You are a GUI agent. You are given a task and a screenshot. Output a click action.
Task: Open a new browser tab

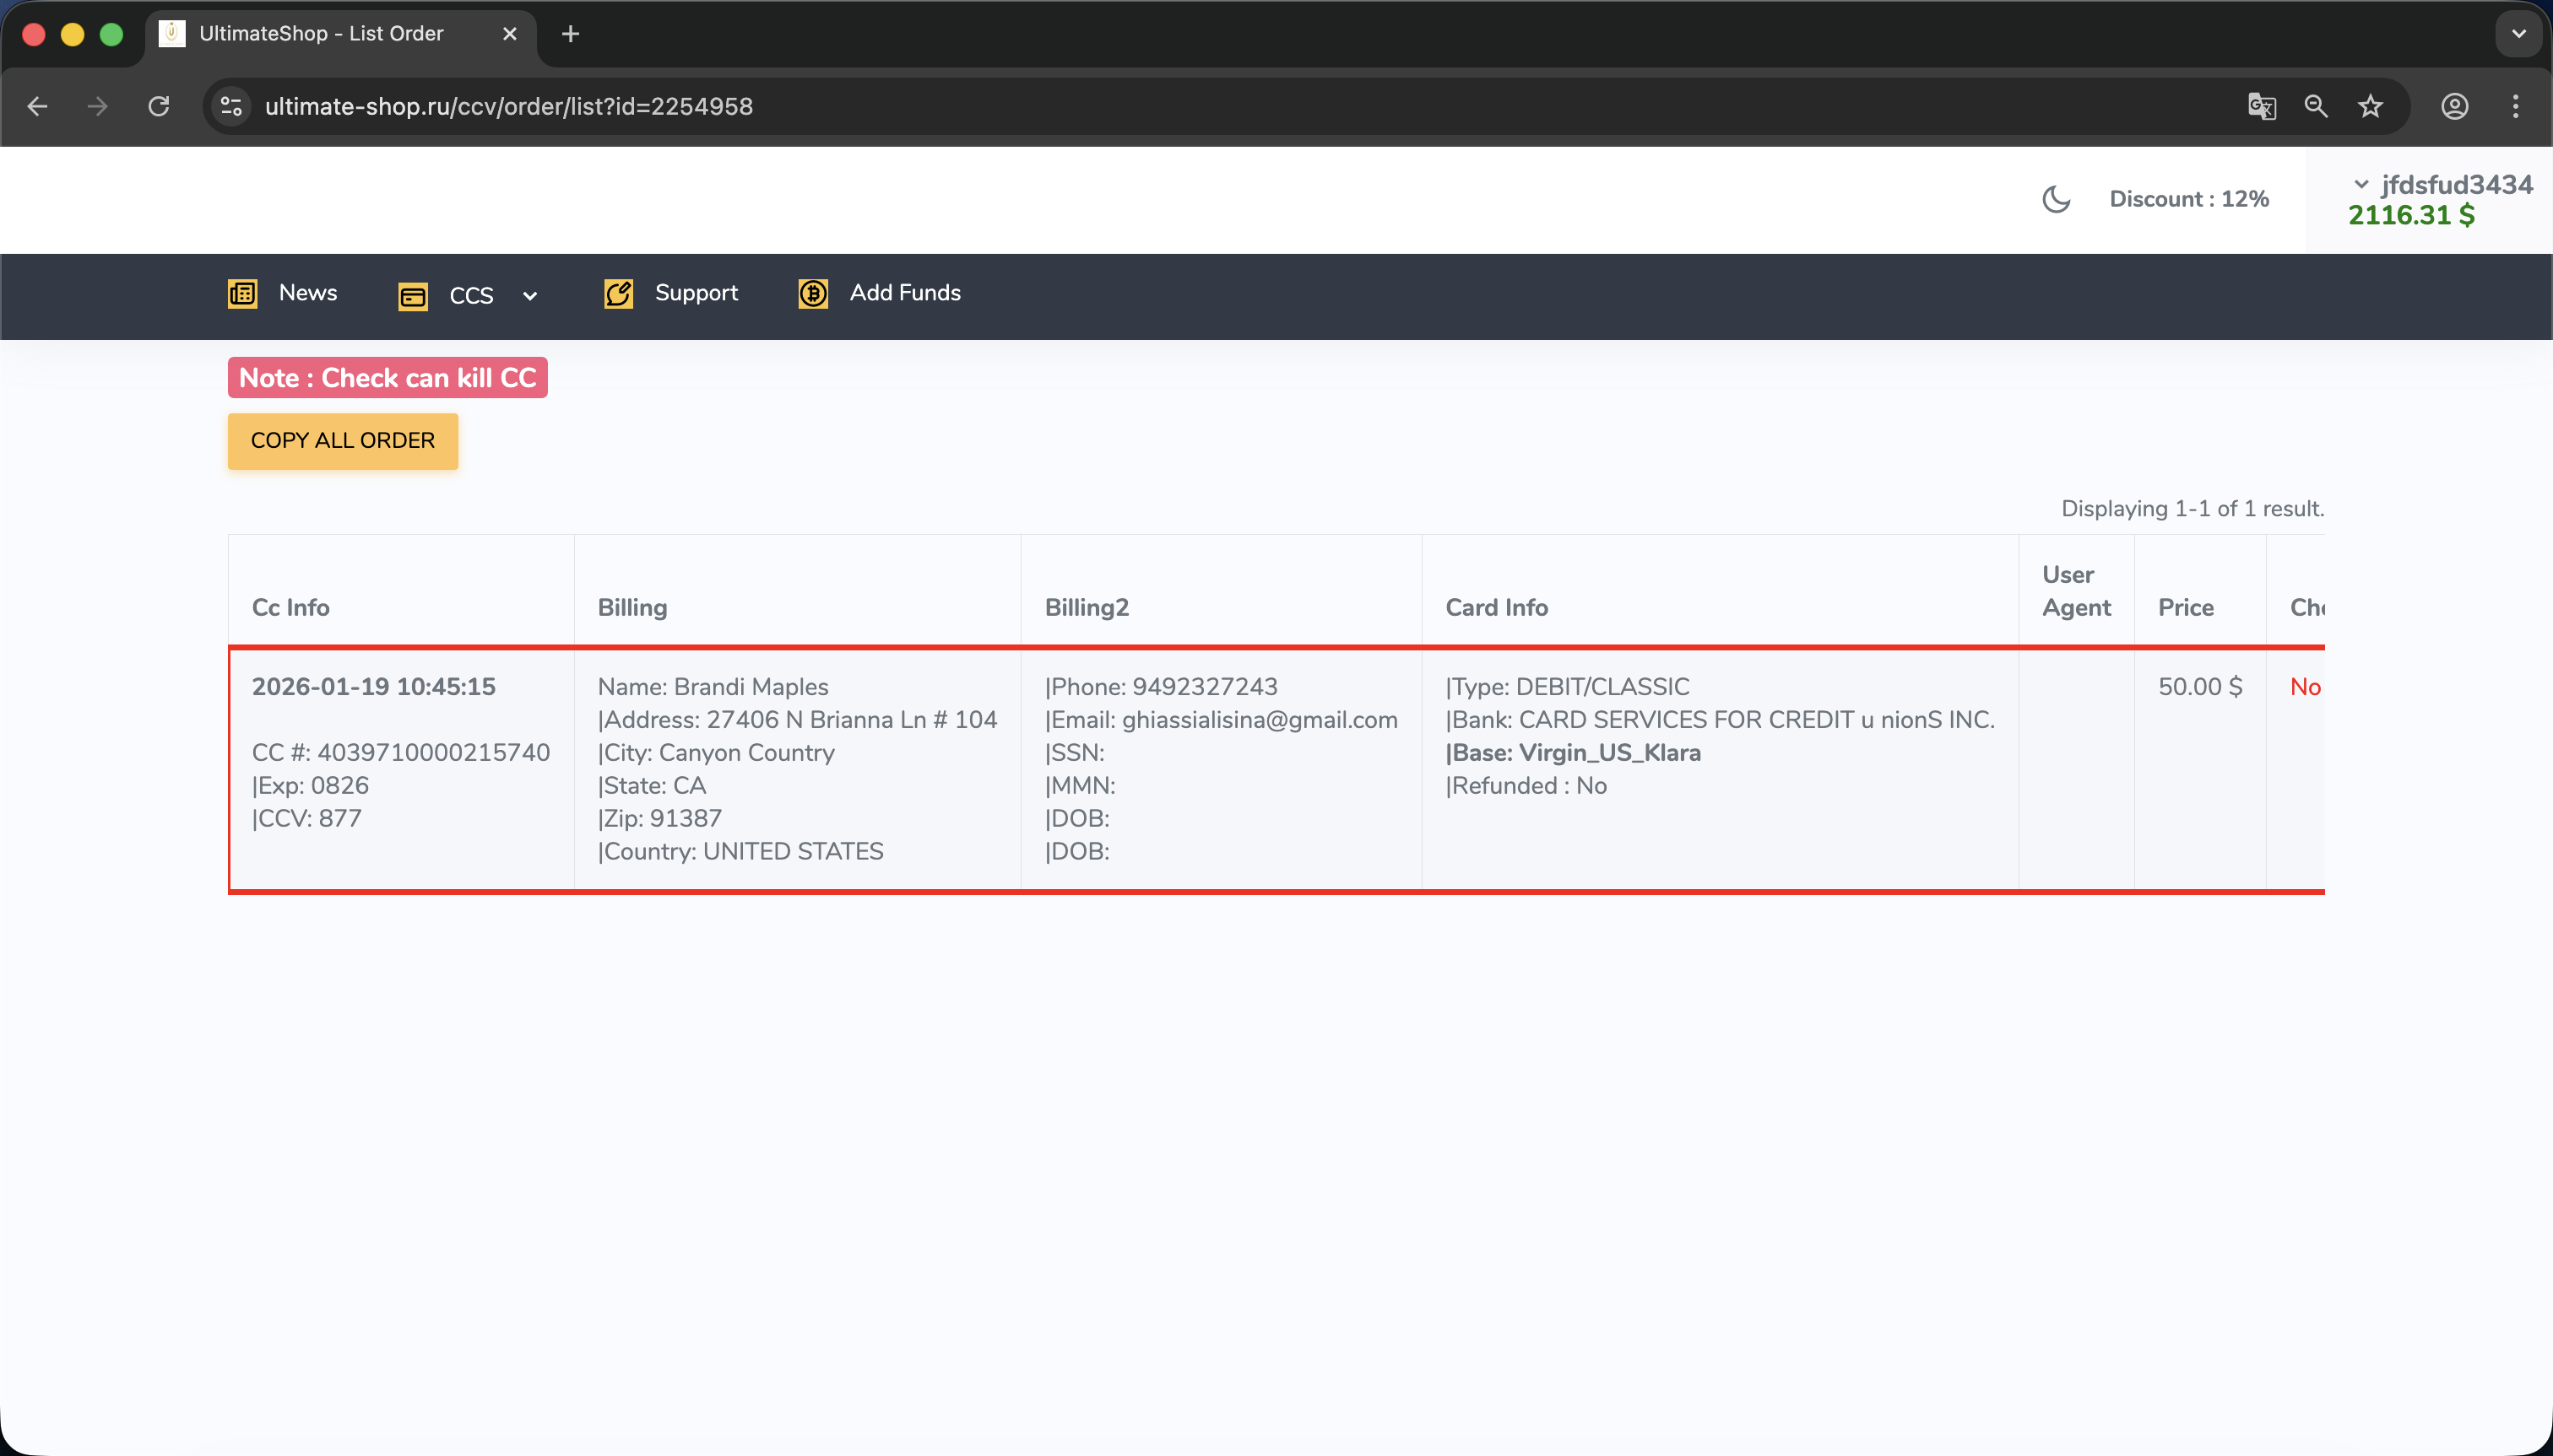pos(571,34)
